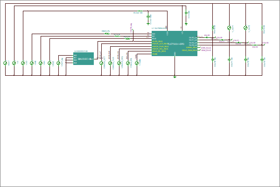Select the VBAT voltage source symbol

(5, 63)
